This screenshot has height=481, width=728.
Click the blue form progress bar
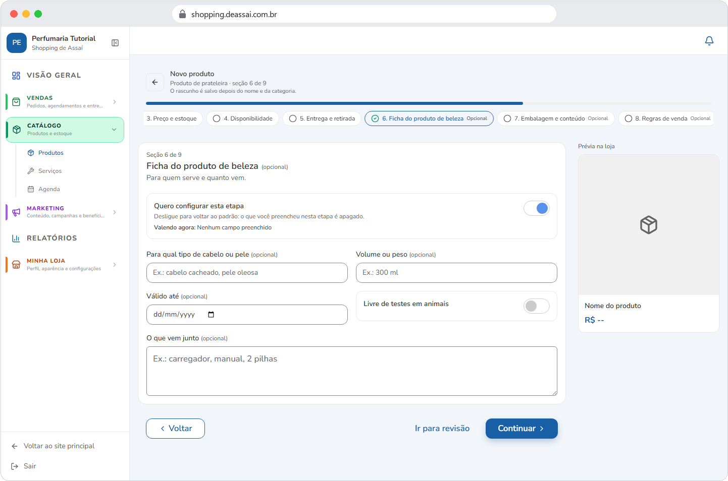coord(334,103)
